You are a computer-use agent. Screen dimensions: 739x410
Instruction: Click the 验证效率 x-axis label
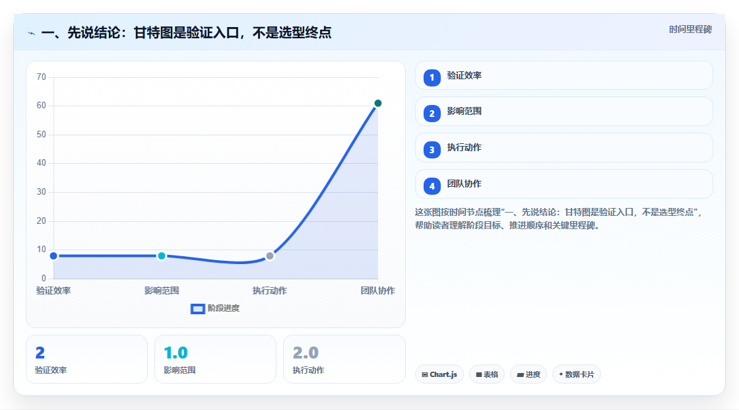(x=53, y=290)
